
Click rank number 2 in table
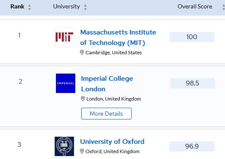[21, 82]
